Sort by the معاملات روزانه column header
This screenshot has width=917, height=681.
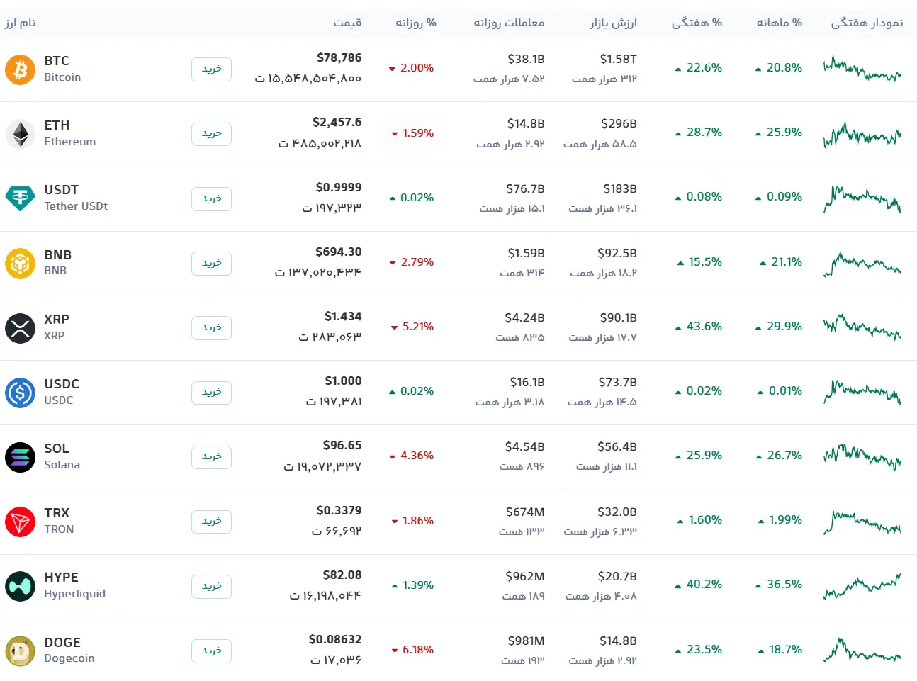509,23
